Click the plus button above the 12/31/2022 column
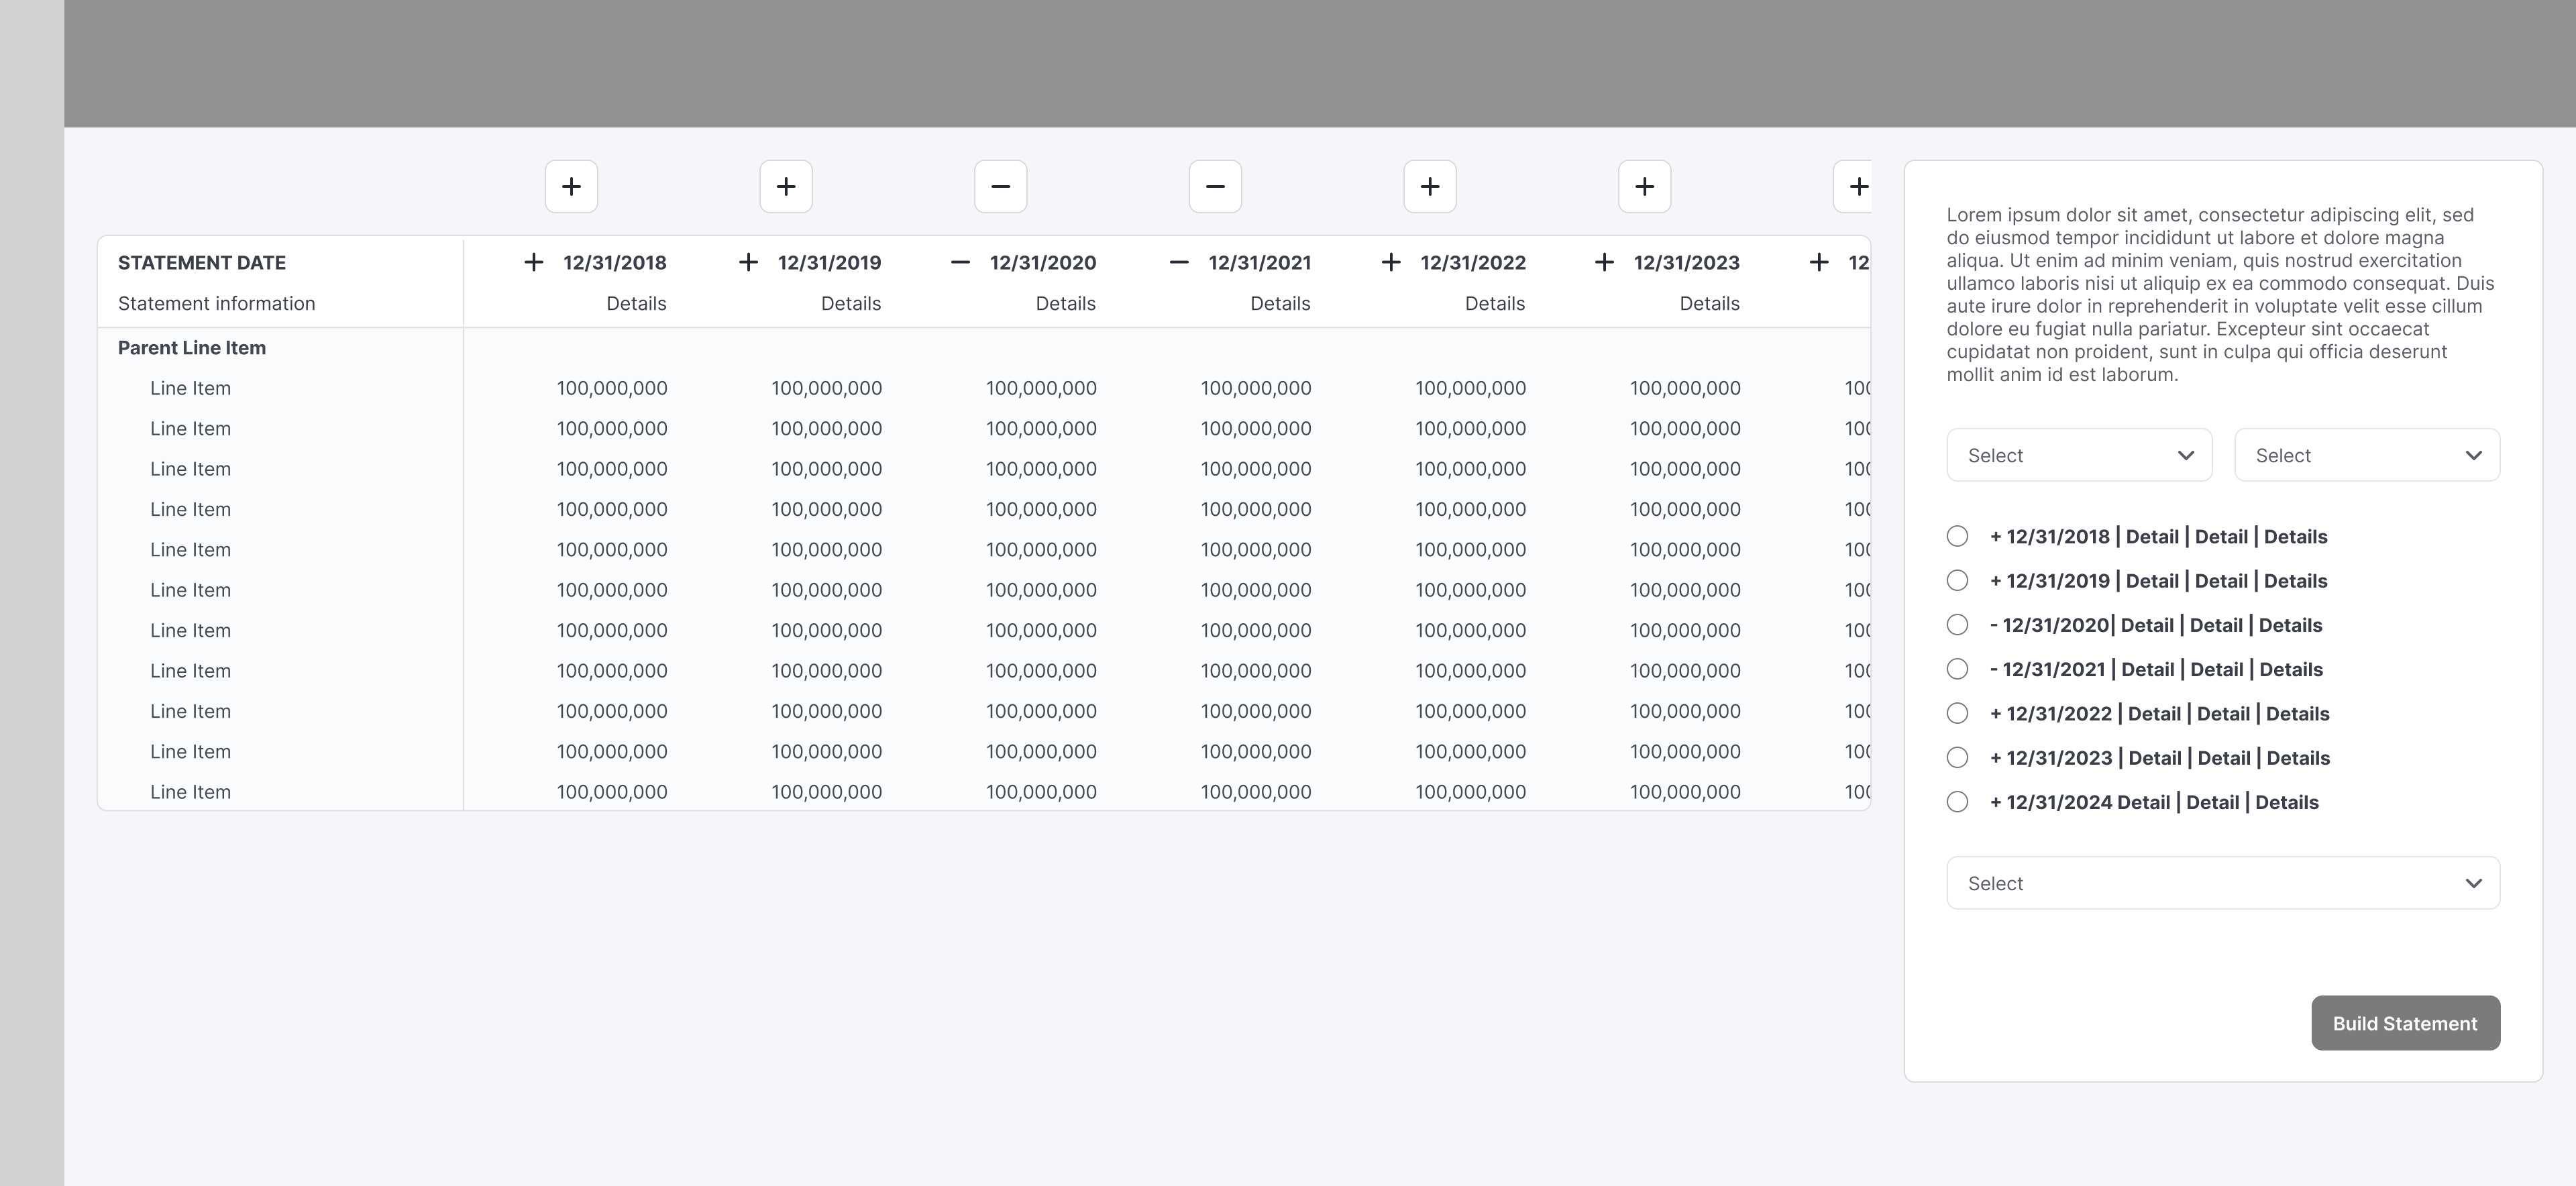Viewport: 2576px width, 1186px height. [1430, 186]
